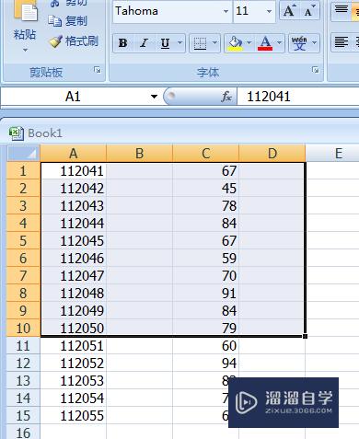Open the font color dropdown arrow
This screenshot has height=439, width=359.
pyautogui.click(x=280, y=43)
